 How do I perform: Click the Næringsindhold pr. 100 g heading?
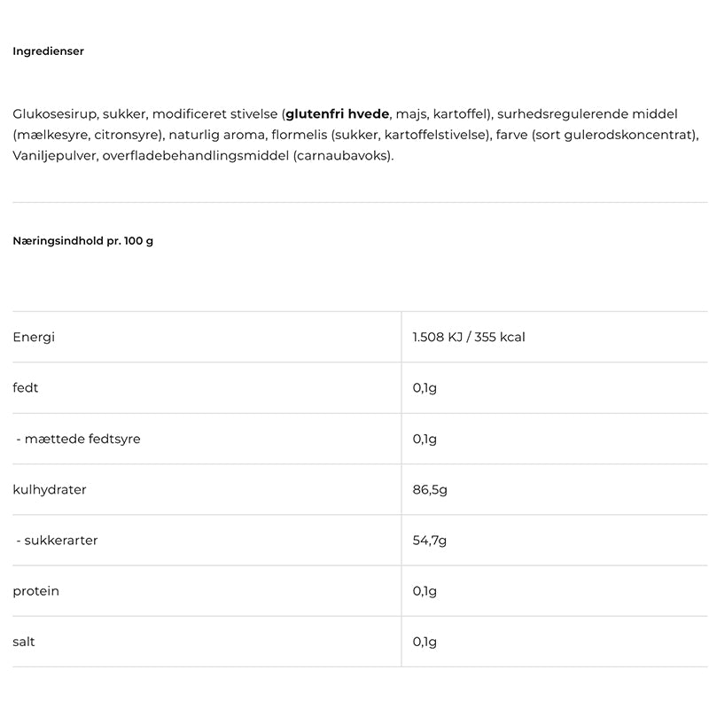(x=82, y=241)
